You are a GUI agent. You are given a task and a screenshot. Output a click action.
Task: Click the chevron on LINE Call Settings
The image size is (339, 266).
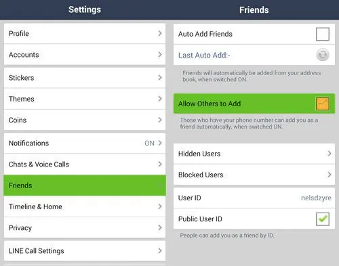[x=160, y=250]
